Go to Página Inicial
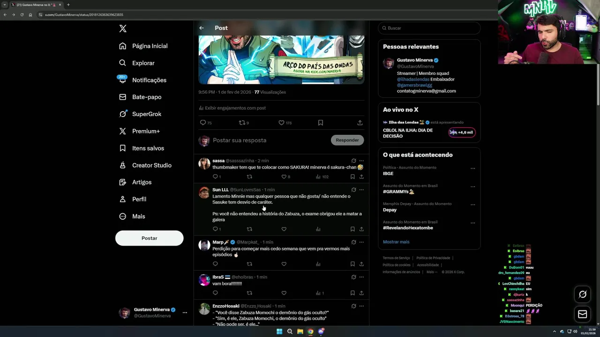 click(143, 46)
